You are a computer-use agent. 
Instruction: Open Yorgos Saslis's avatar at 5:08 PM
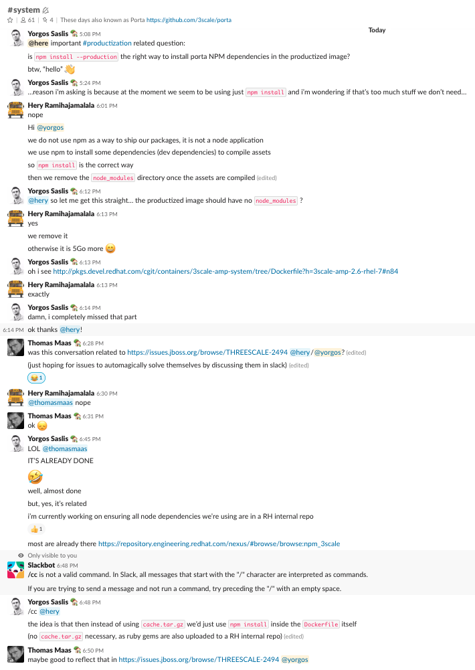point(16,37)
